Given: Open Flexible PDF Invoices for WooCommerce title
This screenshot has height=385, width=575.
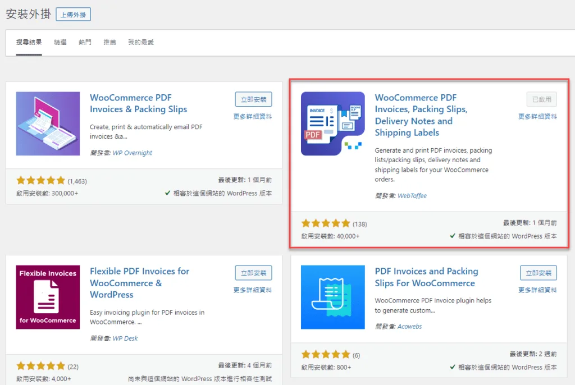Looking at the screenshot, I should click(x=139, y=283).
